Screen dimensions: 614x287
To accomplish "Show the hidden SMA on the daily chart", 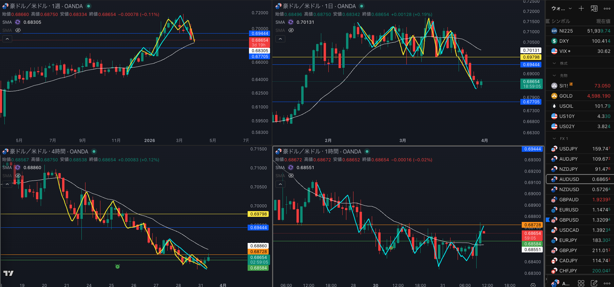I will pos(291,30).
